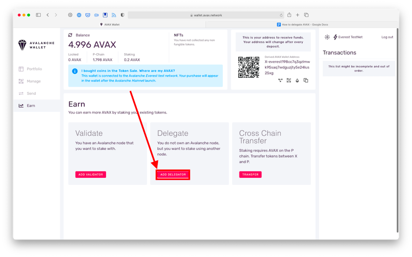Click the 4.996 AVAX balance amount
This screenshot has height=257, width=412.
click(92, 45)
